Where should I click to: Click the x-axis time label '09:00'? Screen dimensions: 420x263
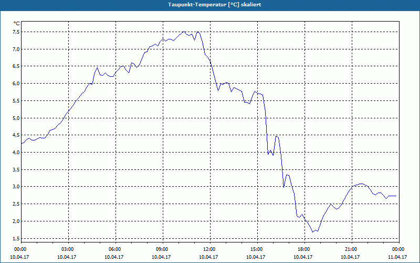pyautogui.click(x=163, y=249)
